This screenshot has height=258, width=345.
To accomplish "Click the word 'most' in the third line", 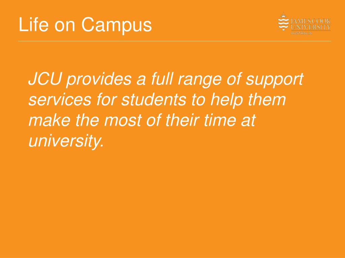I will click(x=123, y=121).
